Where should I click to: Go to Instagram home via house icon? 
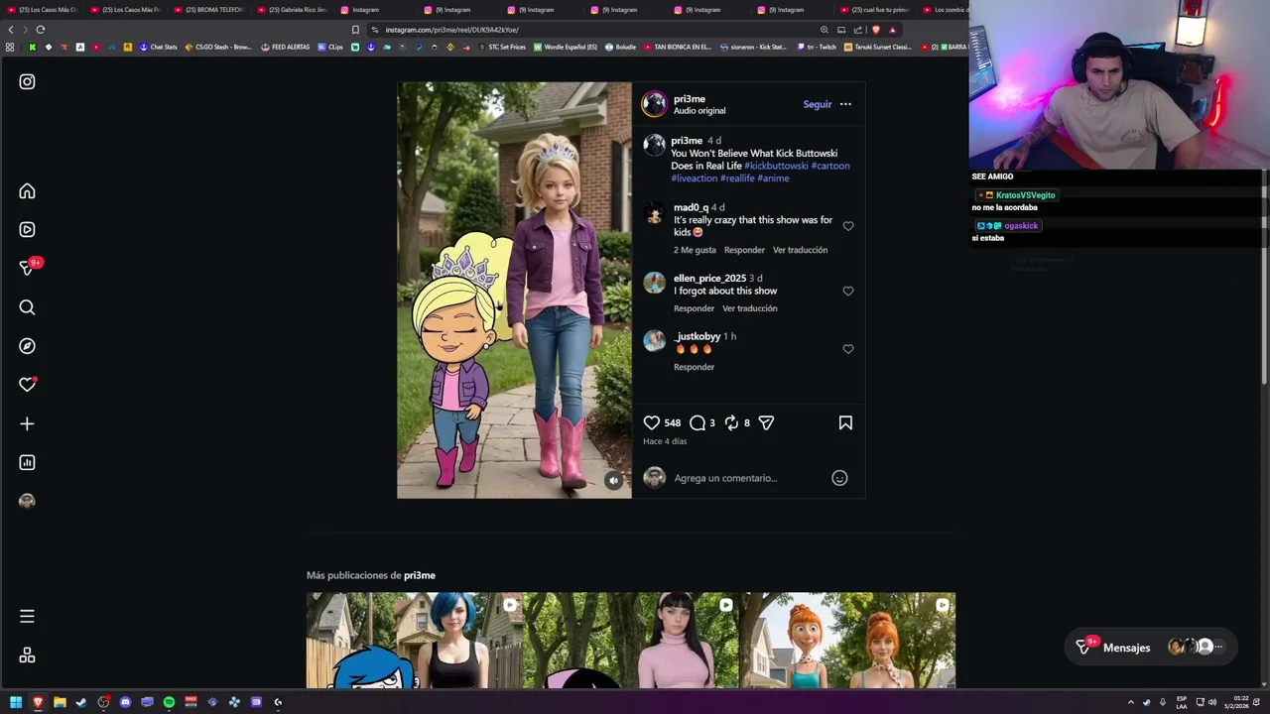click(x=27, y=191)
